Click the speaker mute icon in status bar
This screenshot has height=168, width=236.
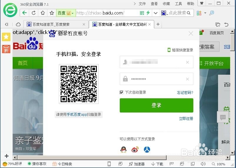[x=203, y=164]
